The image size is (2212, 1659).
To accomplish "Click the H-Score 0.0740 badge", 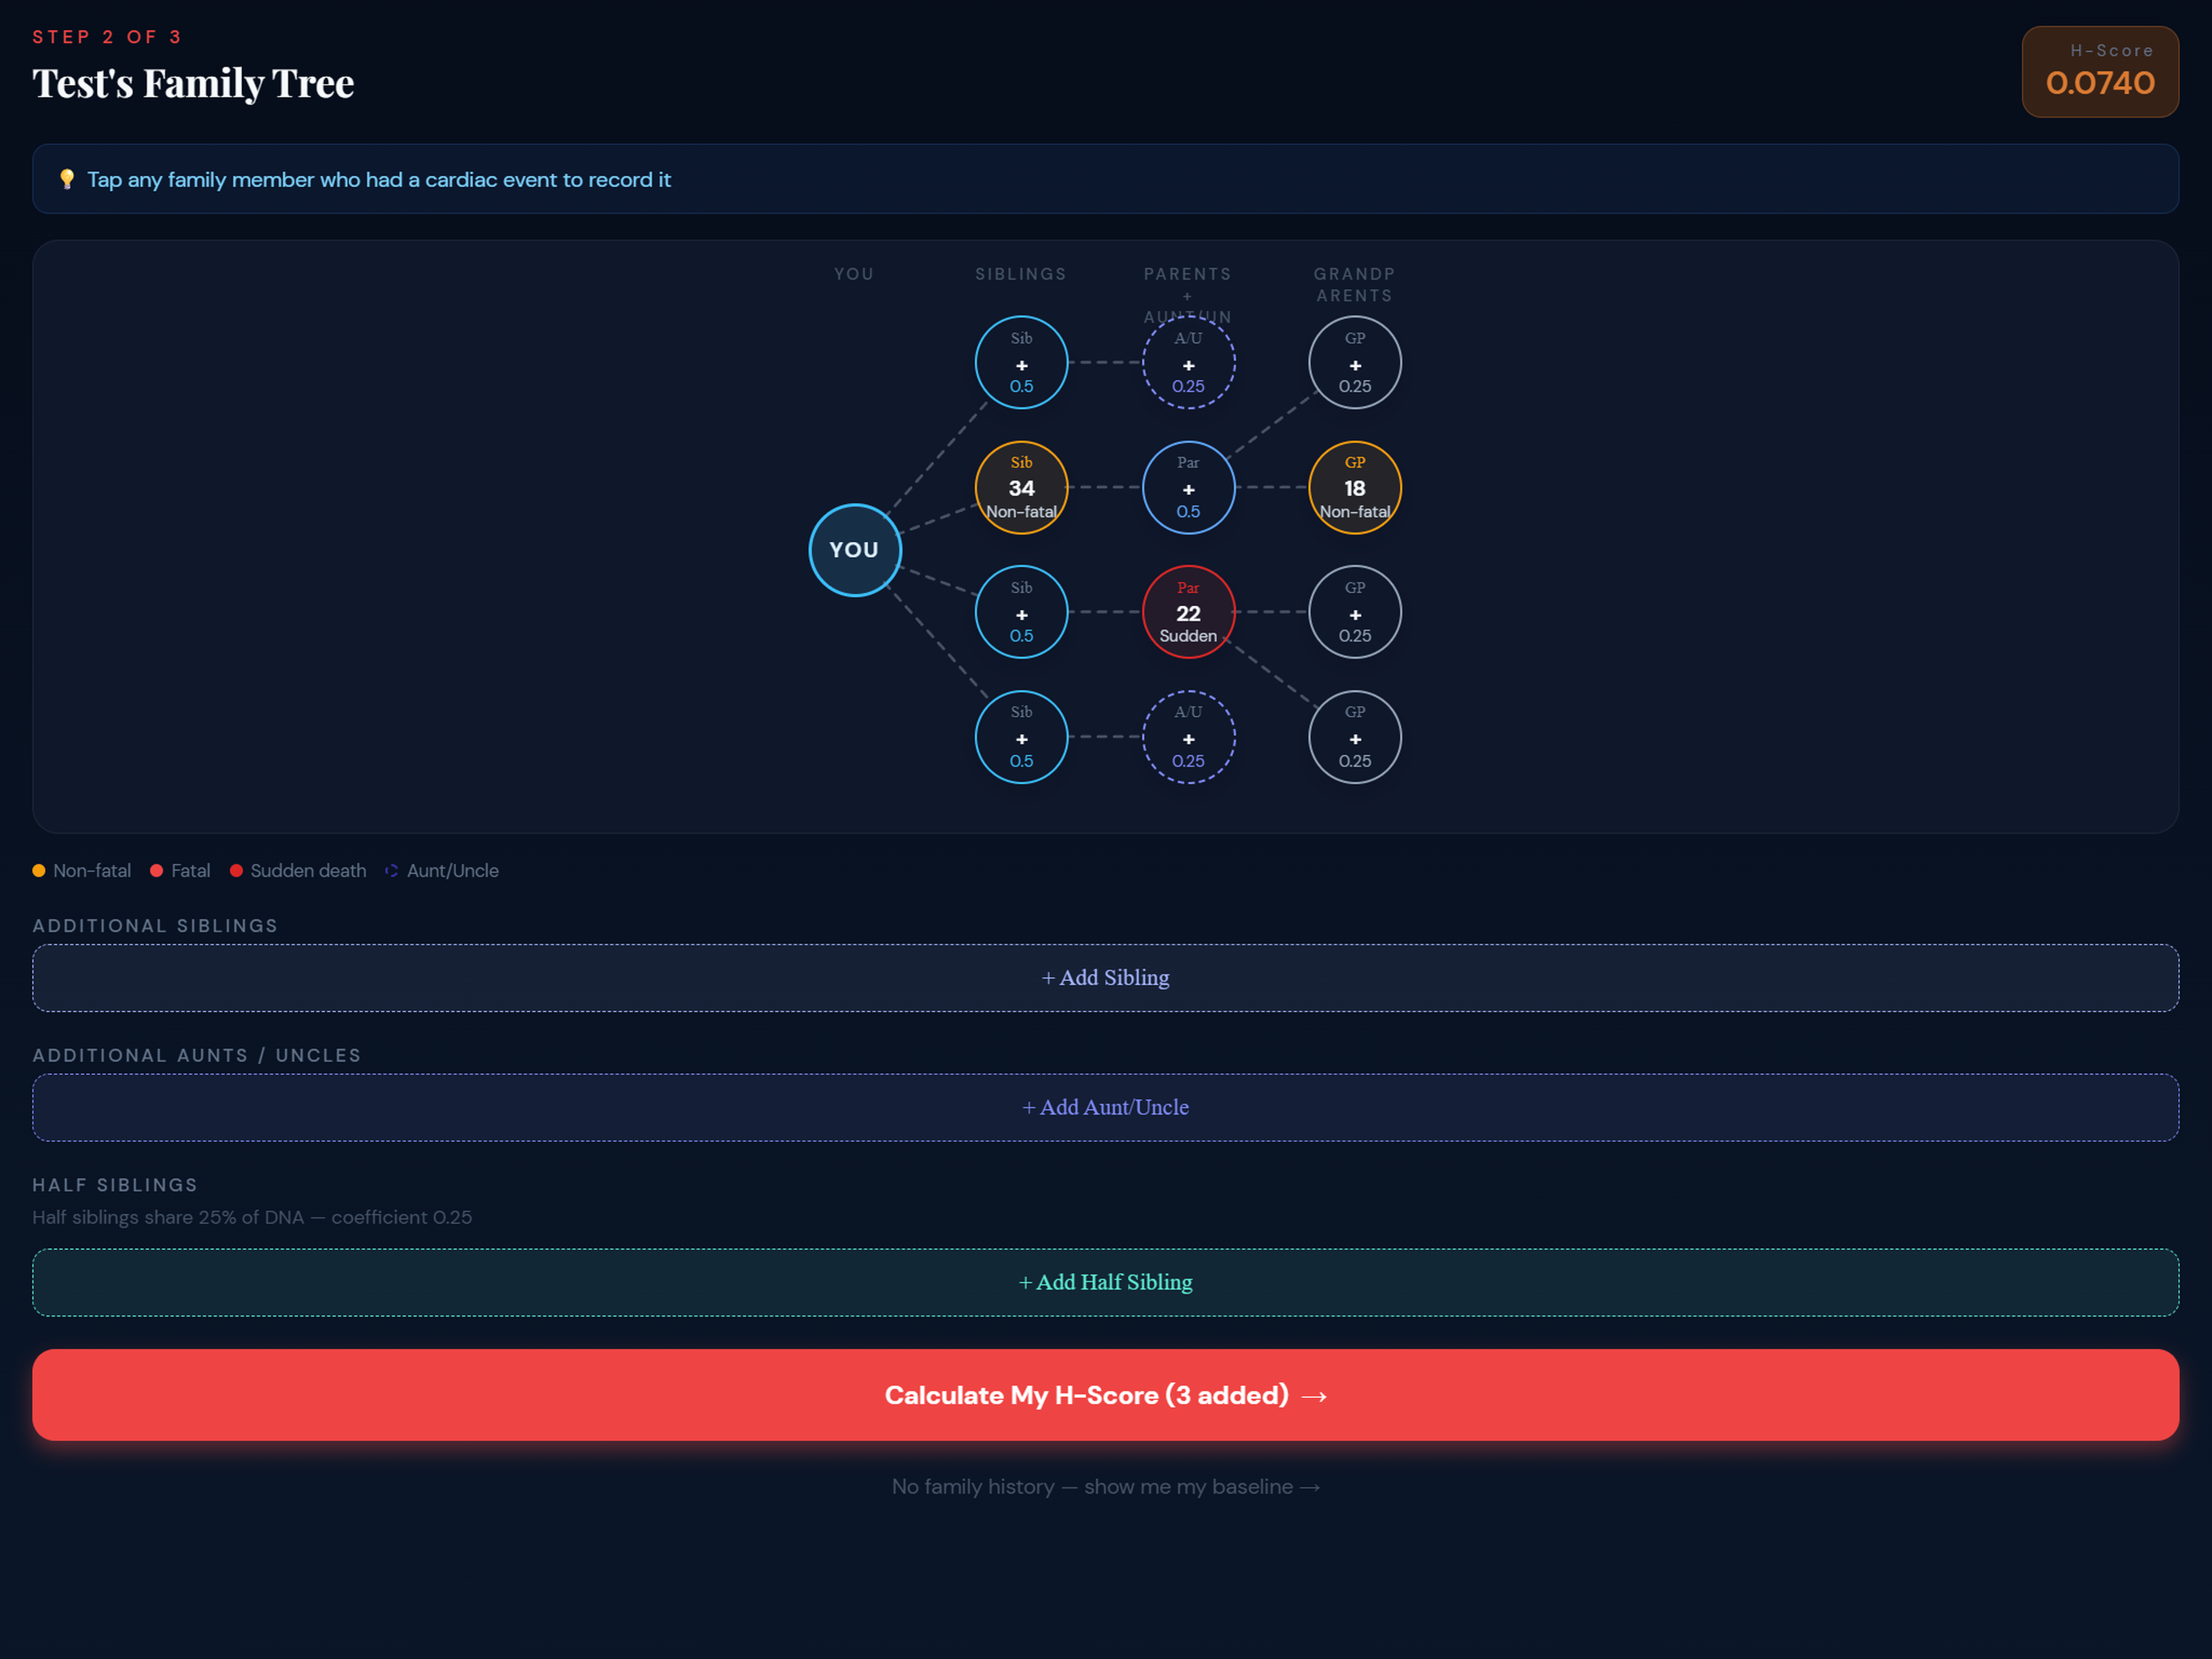I will 2100,72.
